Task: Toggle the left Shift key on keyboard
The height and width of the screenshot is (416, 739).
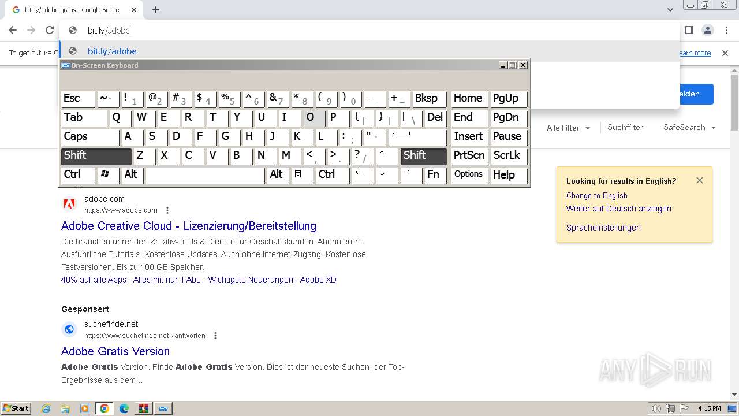Action: pyautogui.click(x=96, y=156)
